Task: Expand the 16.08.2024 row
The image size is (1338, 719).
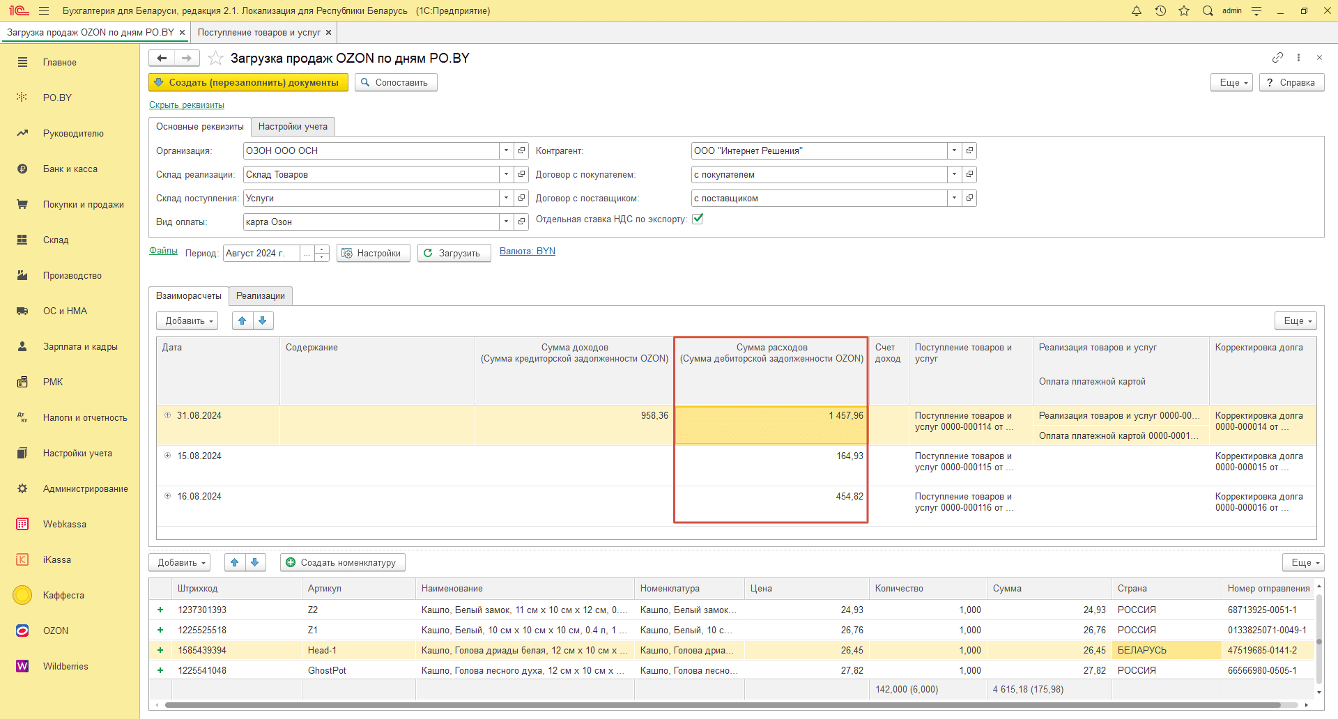Action: tap(167, 496)
